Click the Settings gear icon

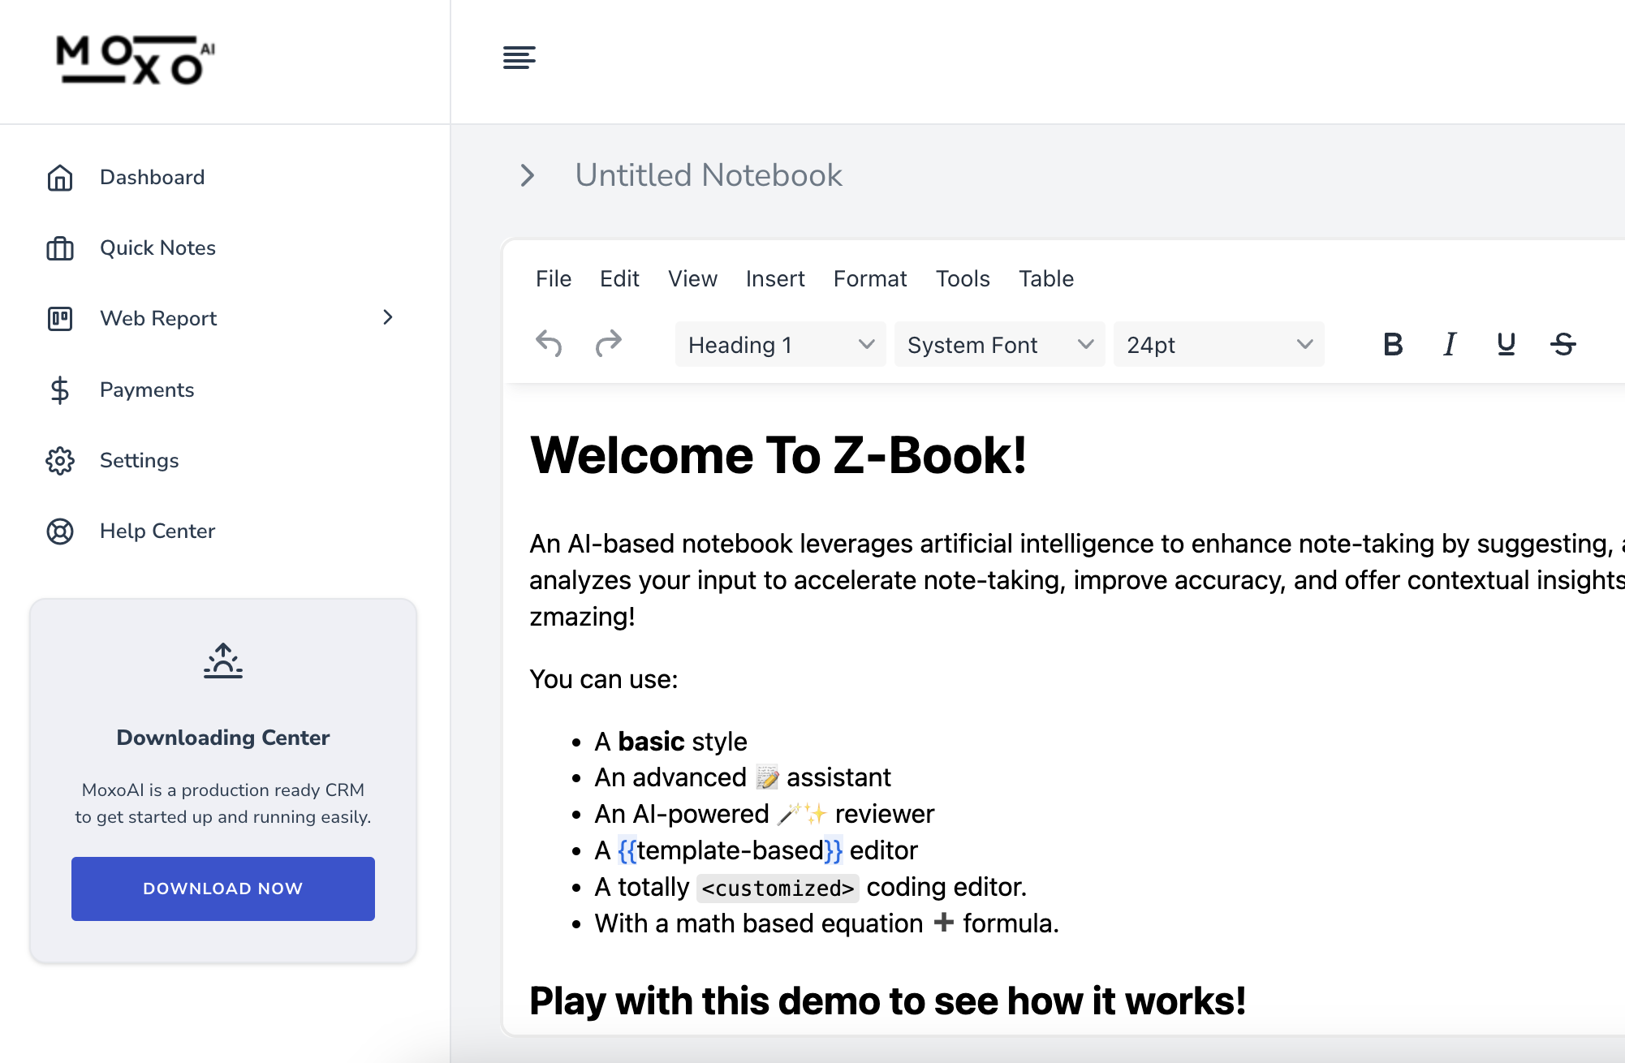(x=60, y=461)
